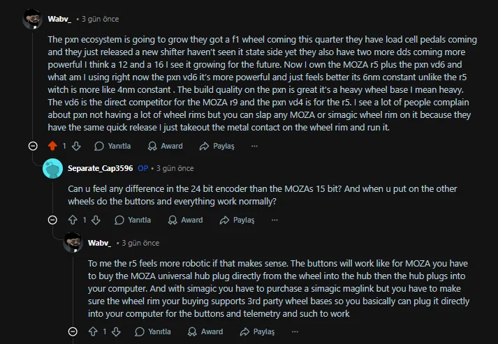Image resolution: width=498 pixels, height=344 pixels.
Task: Open more options on last reply
Action: (295, 331)
